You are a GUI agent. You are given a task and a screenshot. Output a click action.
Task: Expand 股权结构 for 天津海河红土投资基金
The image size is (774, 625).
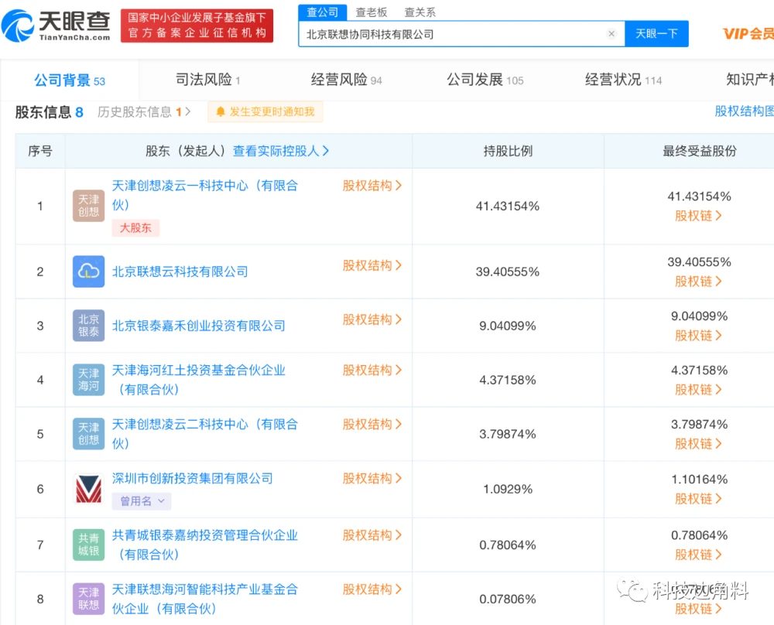372,370
